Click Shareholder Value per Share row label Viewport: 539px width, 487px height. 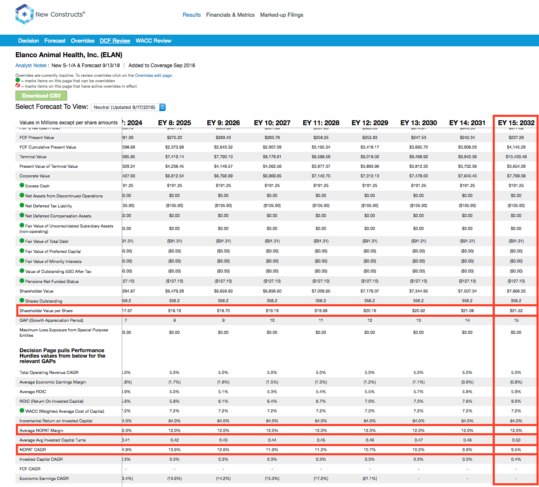46,310
